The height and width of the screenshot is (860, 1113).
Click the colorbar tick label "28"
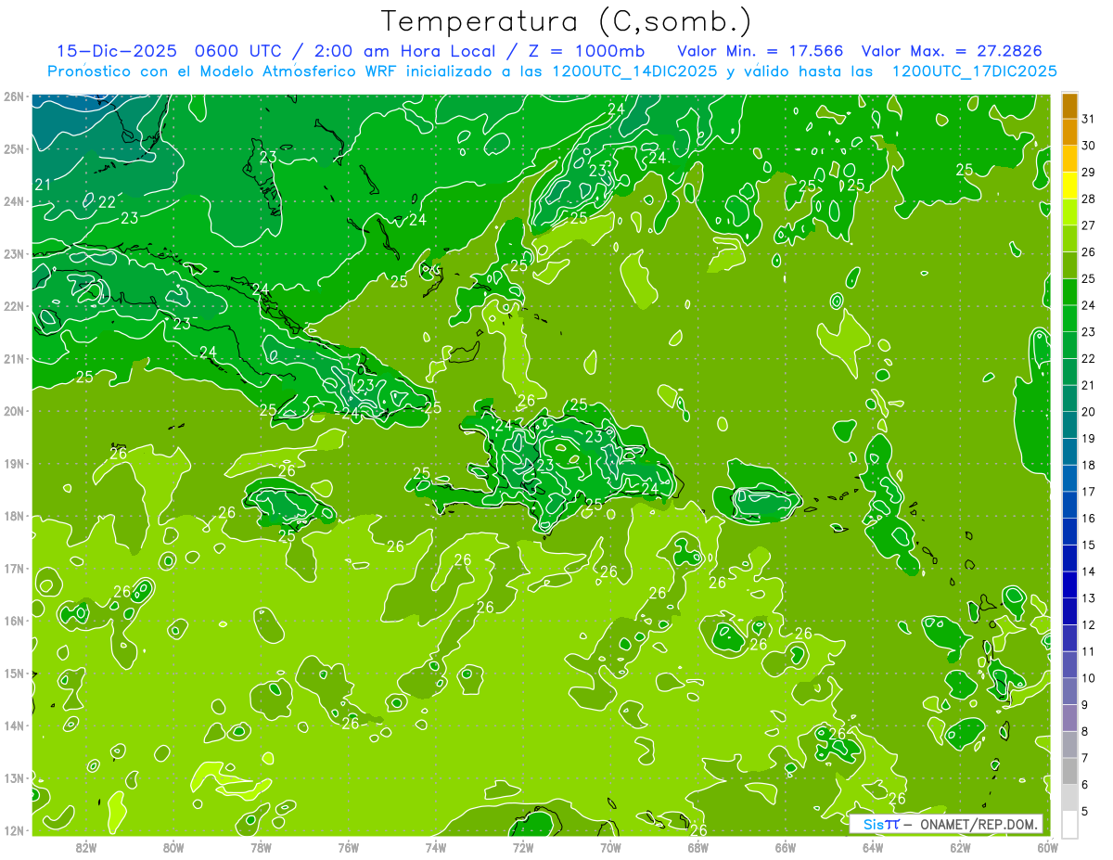pos(1089,199)
